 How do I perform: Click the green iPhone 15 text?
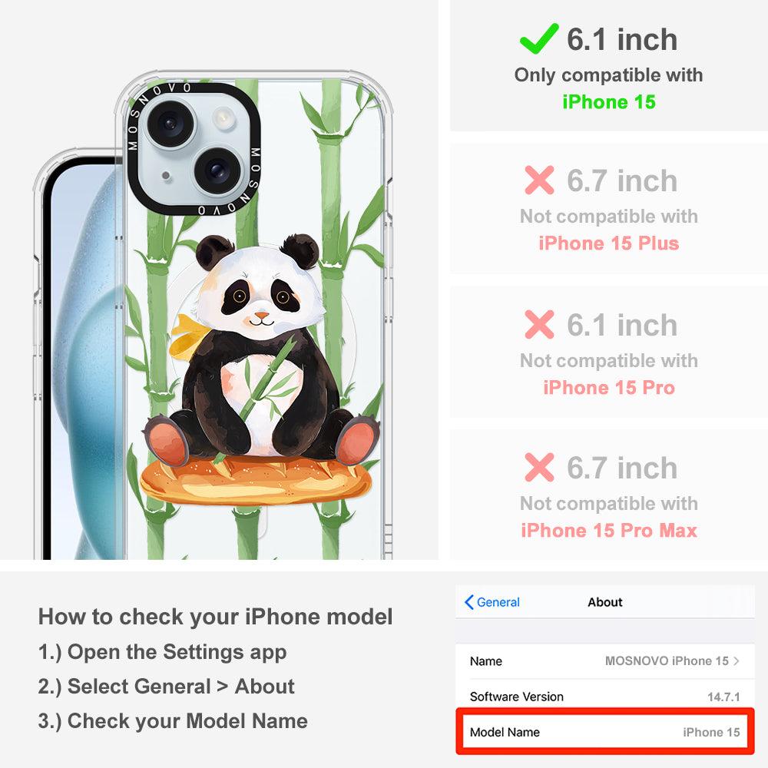pos(609,102)
